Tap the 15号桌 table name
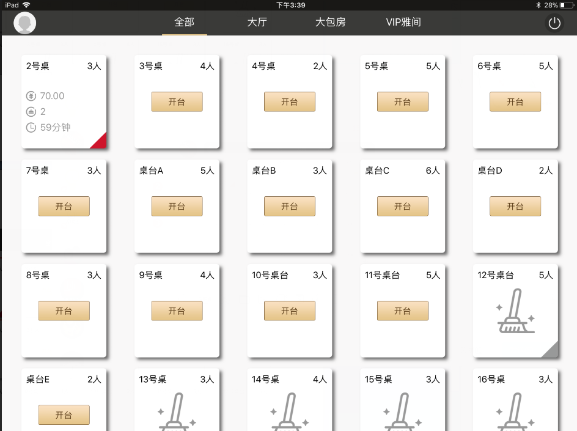This screenshot has width=577, height=431. [378, 379]
